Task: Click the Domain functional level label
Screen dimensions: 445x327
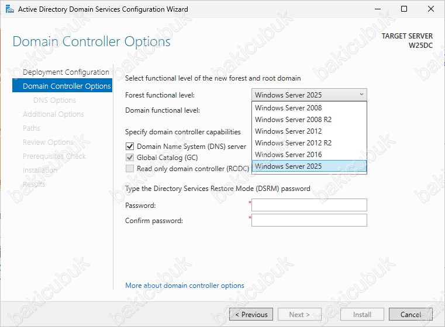Action: click(x=163, y=110)
